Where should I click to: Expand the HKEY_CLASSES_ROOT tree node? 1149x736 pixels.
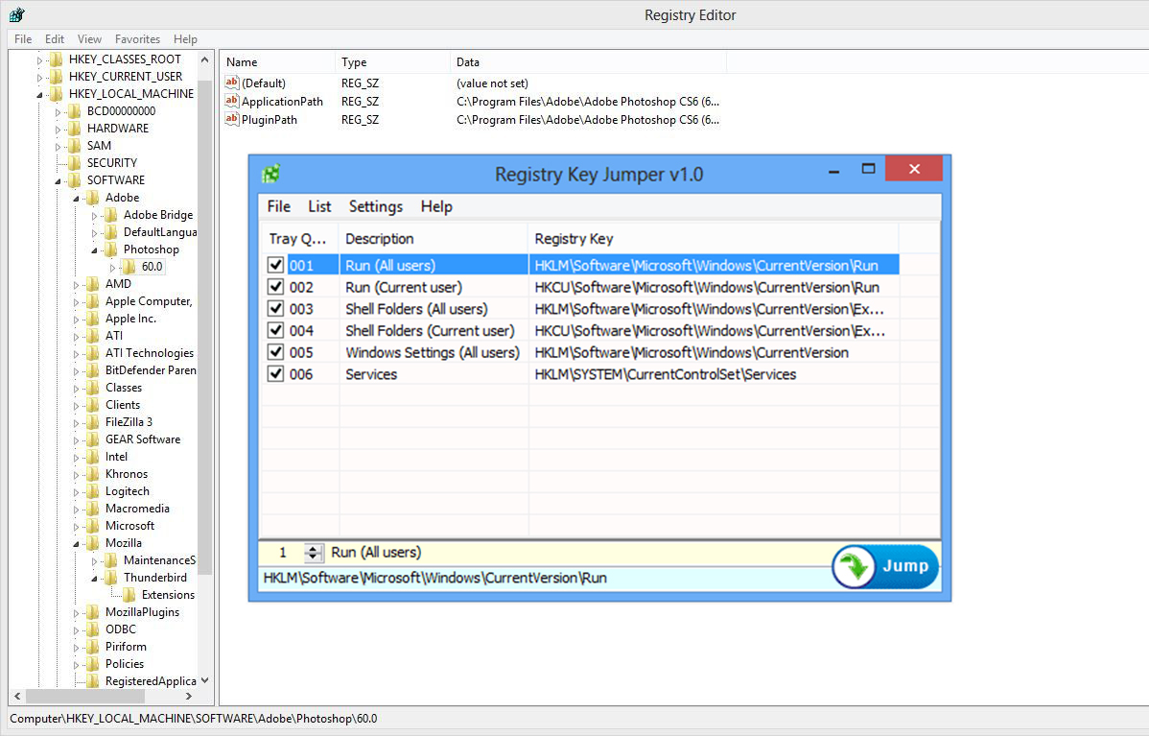pos(39,60)
